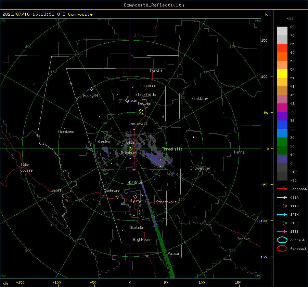Select the yellow 51-54 dBZ color band
This screenshot has width=308, height=287.
282,74
